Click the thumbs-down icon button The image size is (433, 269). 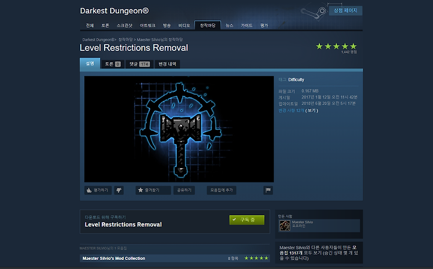[119, 190]
